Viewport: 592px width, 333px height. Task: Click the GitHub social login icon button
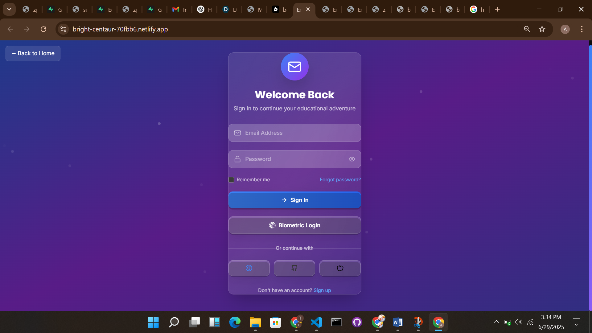point(294,268)
